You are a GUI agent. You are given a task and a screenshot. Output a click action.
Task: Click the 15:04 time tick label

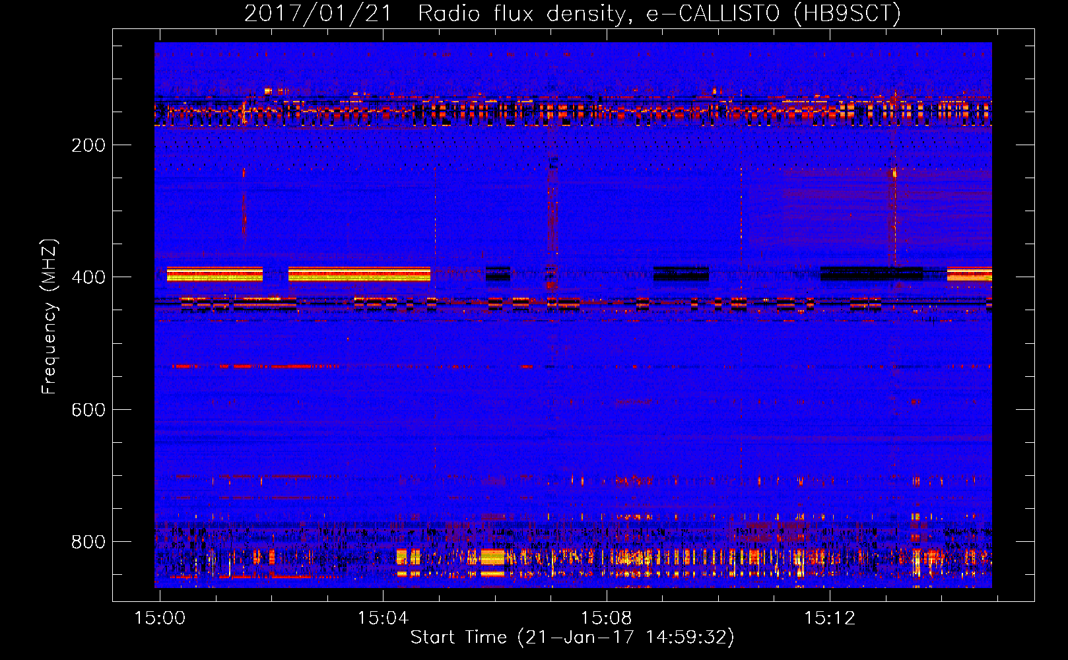tap(383, 618)
